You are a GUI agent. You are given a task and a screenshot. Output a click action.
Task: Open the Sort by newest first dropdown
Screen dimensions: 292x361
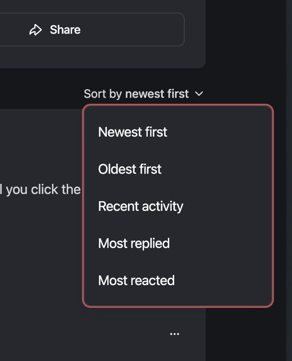[x=143, y=94]
